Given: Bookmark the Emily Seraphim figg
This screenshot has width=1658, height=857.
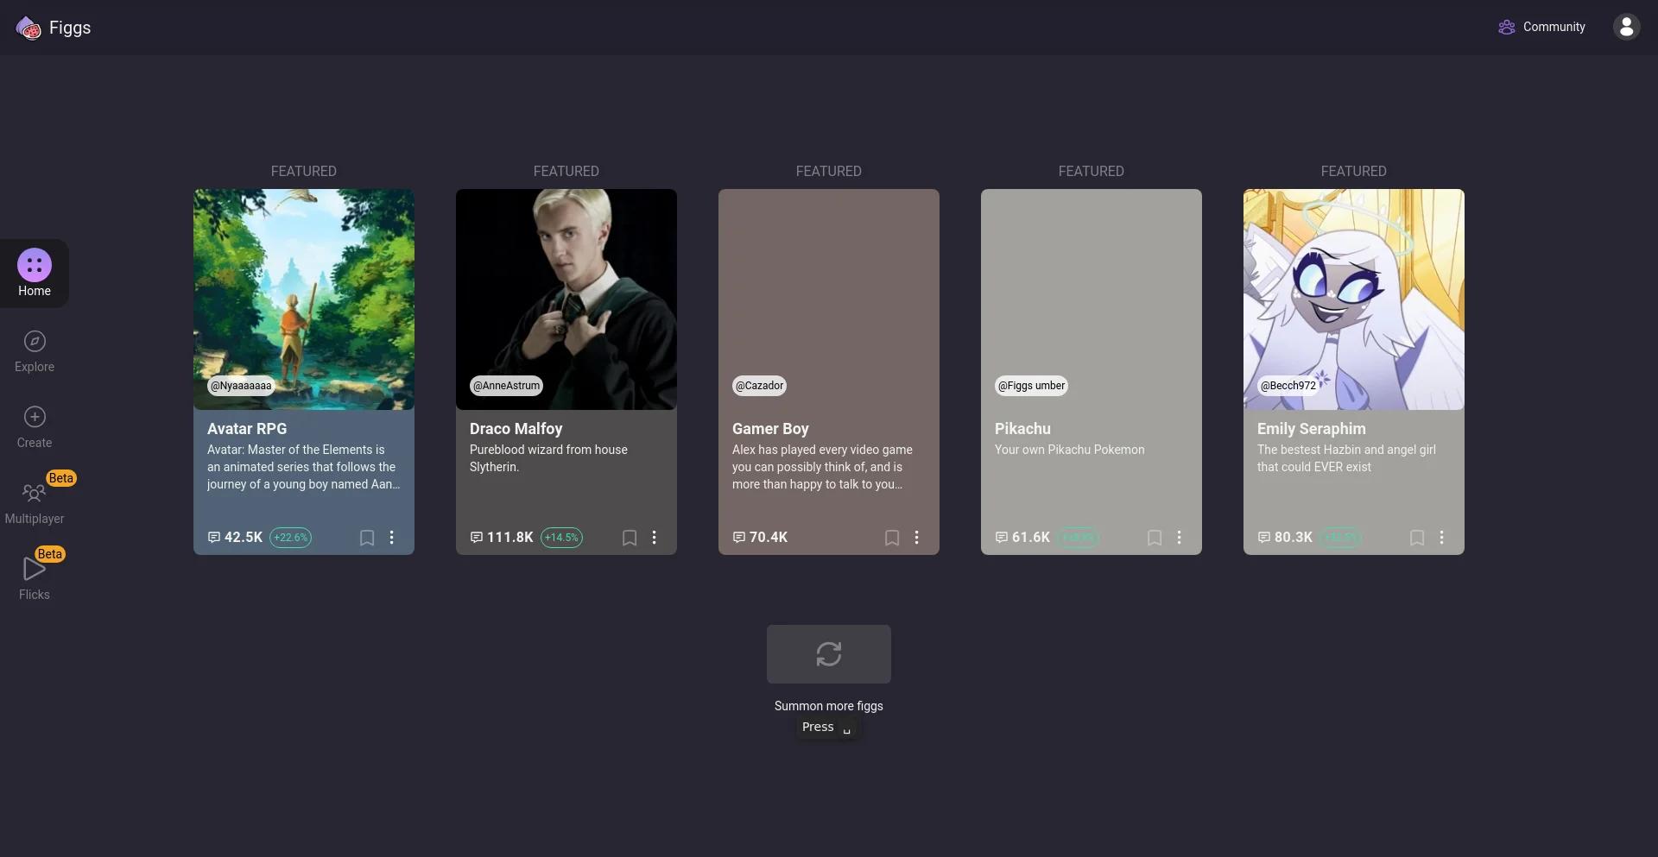Looking at the screenshot, I should (1417, 538).
